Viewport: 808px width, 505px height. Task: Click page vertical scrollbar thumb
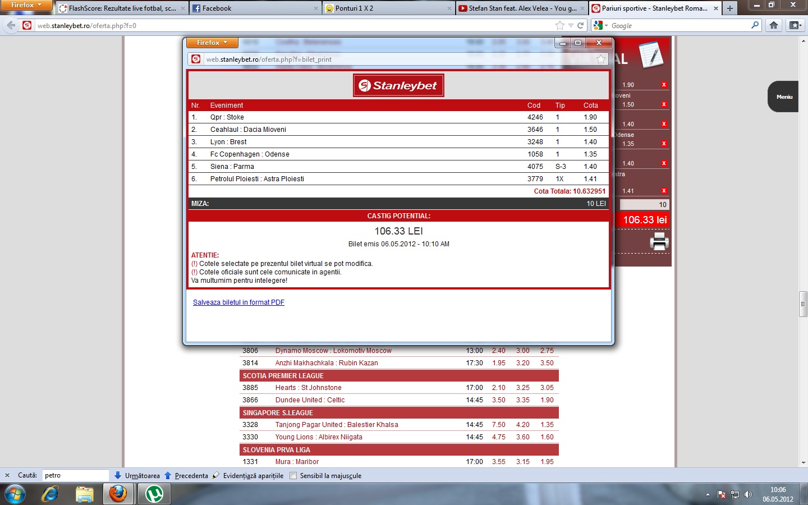803,305
